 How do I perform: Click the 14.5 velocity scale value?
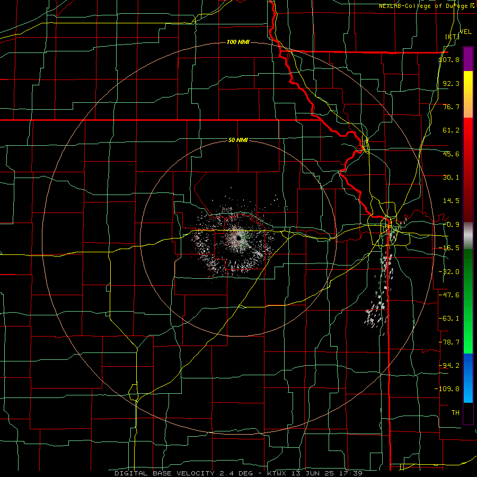click(x=451, y=200)
